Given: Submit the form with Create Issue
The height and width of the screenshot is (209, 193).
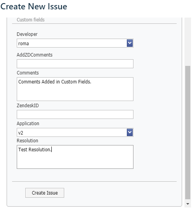Looking at the screenshot, I should pyautogui.click(x=45, y=193).
